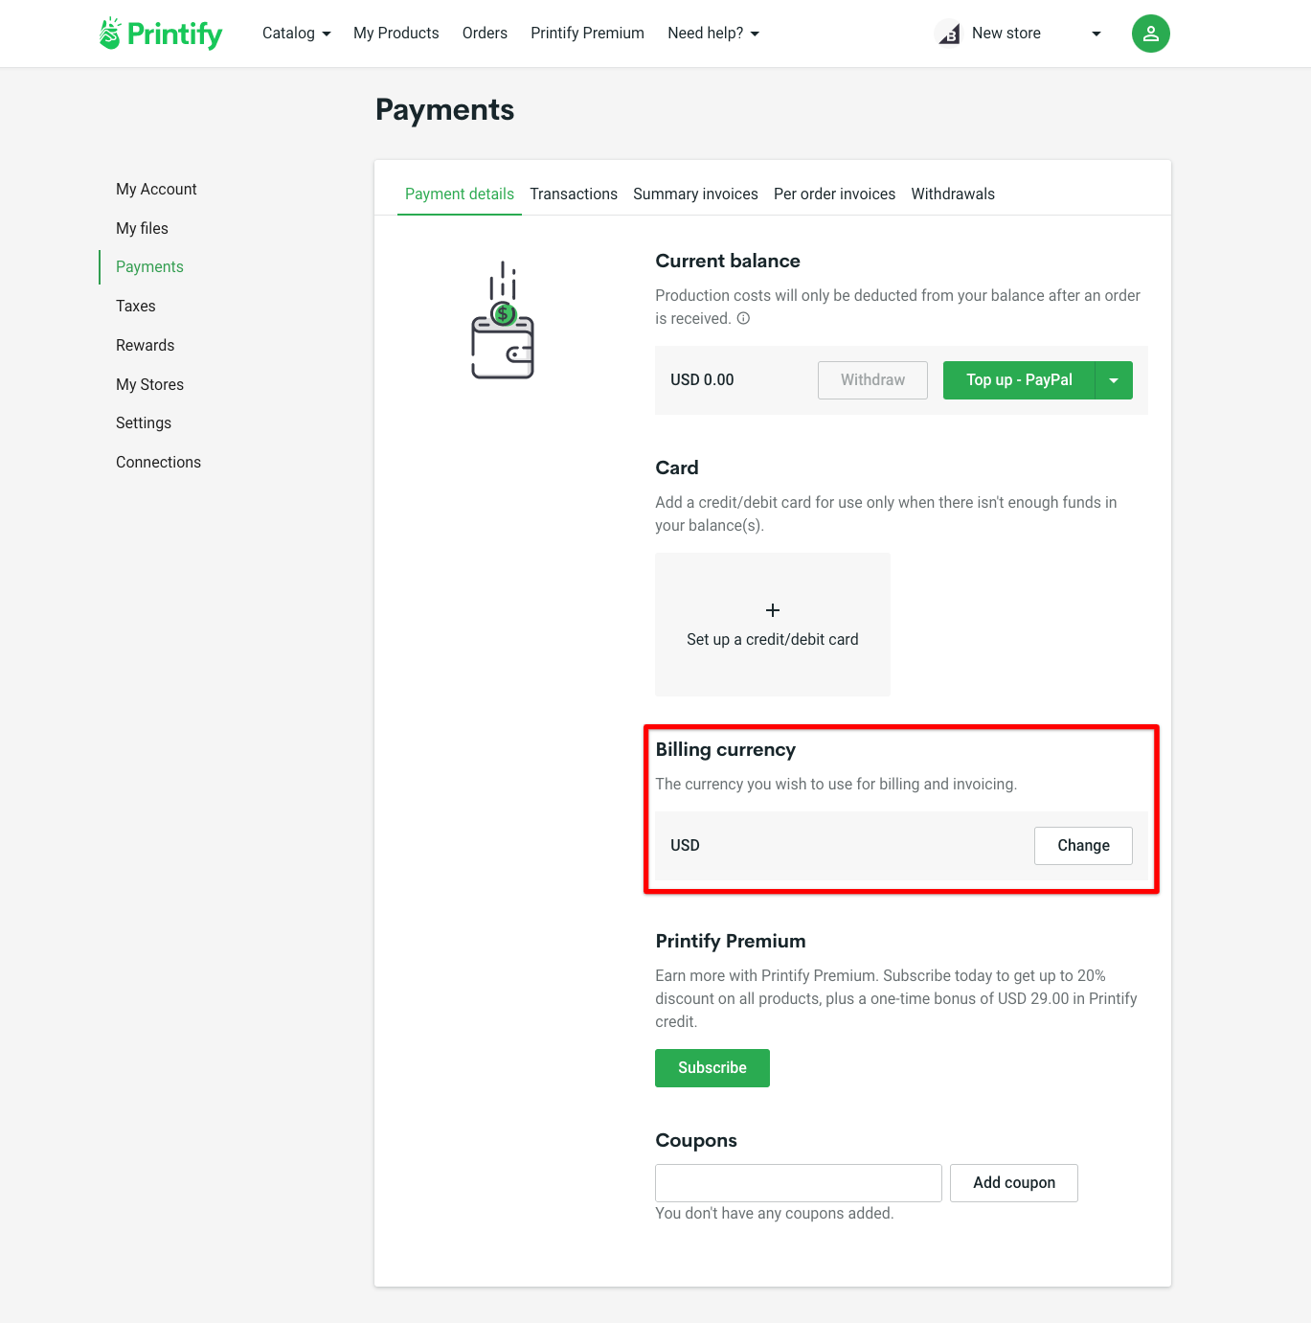This screenshot has height=1323, width=1311.
Task: Go to Taxes in the sidebar
Action: (x=136, y=307)
